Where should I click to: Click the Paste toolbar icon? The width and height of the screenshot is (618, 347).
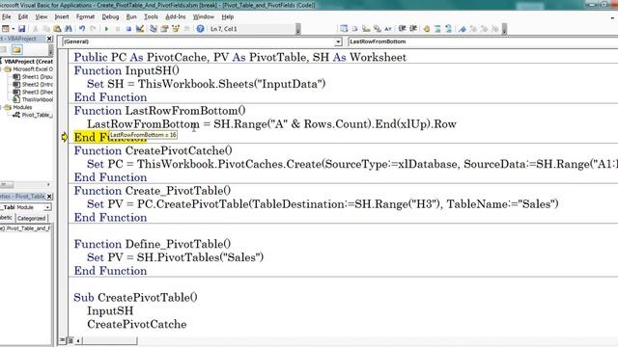pyautogui.click(x=57, y=29)
